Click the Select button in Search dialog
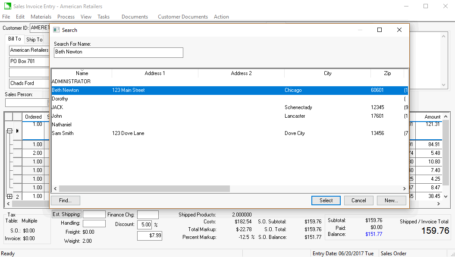The height and width of the screenshot is (257, 455). [326, 201]
